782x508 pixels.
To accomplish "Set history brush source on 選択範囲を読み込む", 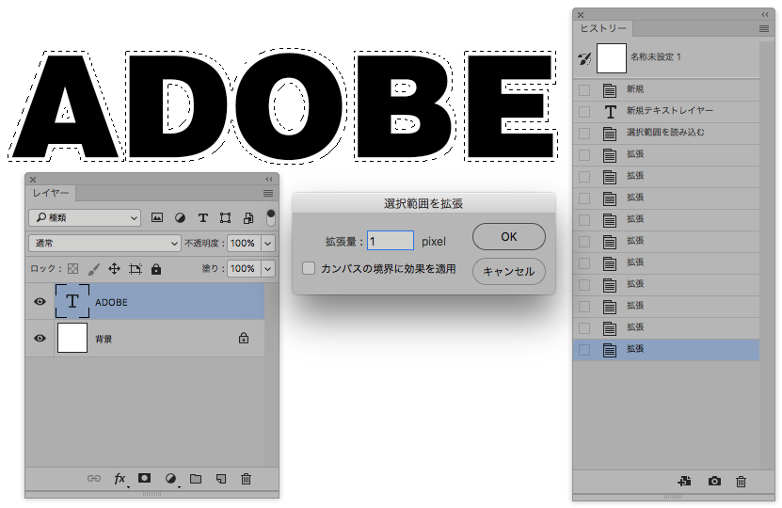I will tap(584, 134).
